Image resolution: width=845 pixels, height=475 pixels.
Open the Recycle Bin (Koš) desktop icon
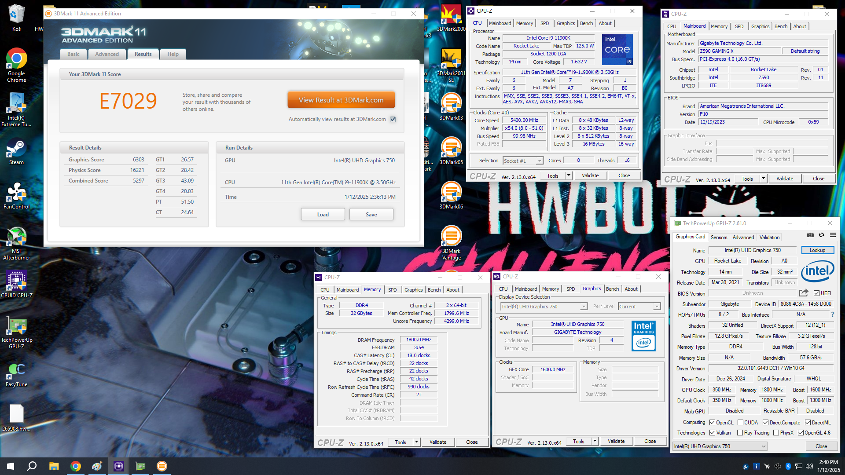16,18
